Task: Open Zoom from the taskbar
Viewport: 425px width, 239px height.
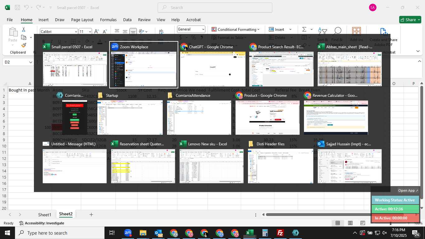Action: [128, 233]
